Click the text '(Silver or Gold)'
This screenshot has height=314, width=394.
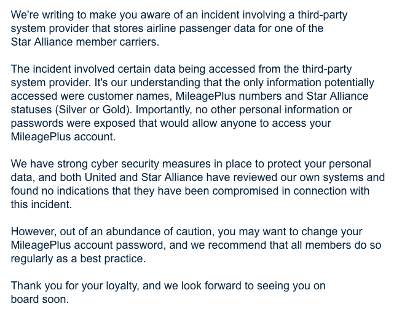pos(92,110)
